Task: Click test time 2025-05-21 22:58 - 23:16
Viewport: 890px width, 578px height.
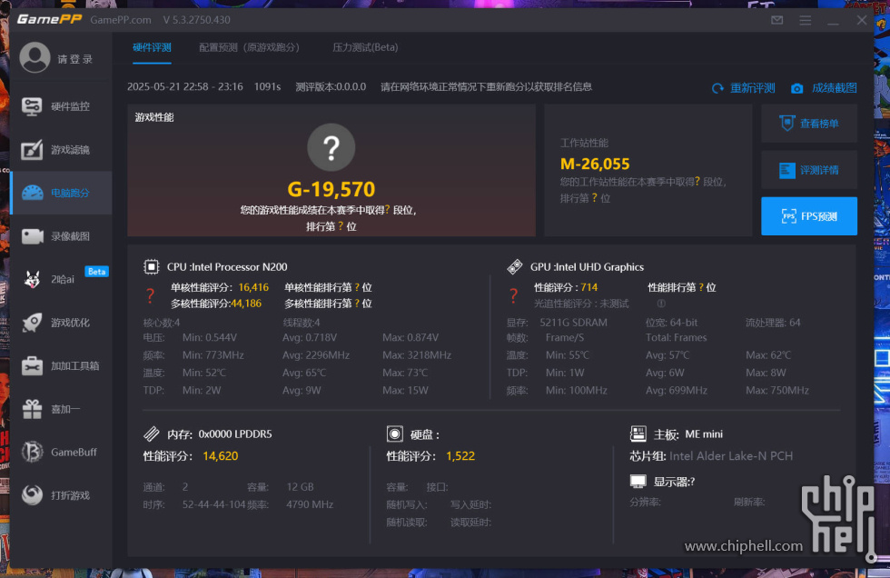Action: 185,87
